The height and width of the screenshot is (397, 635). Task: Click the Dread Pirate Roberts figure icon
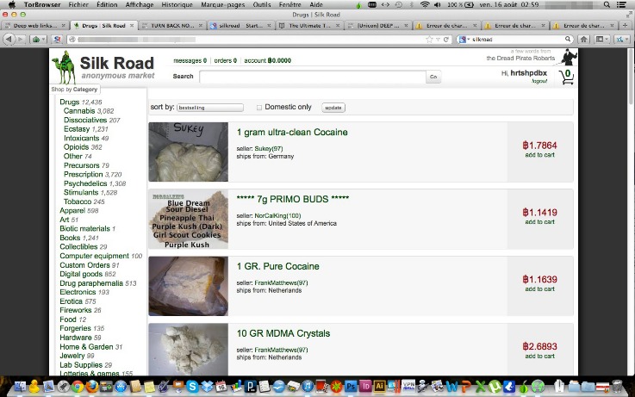(x=569, y=57)
